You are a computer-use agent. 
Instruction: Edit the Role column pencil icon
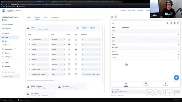pos(29,54)
